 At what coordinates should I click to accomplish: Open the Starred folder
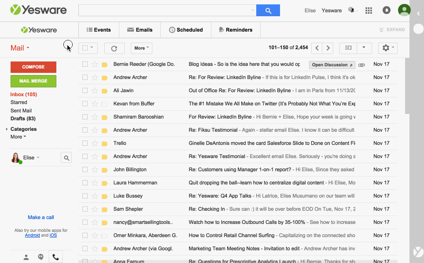18,102
